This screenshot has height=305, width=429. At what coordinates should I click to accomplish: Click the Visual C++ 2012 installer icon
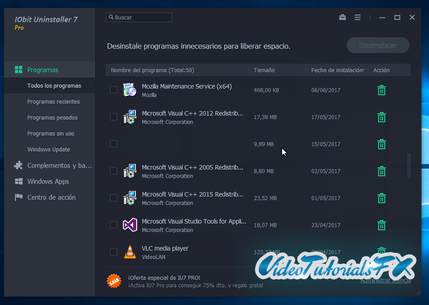pyautogui.click(x=130, y=117)
